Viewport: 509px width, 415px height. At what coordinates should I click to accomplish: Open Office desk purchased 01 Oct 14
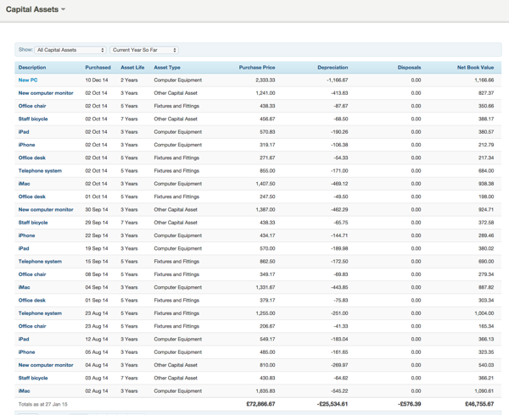[32, 196]
